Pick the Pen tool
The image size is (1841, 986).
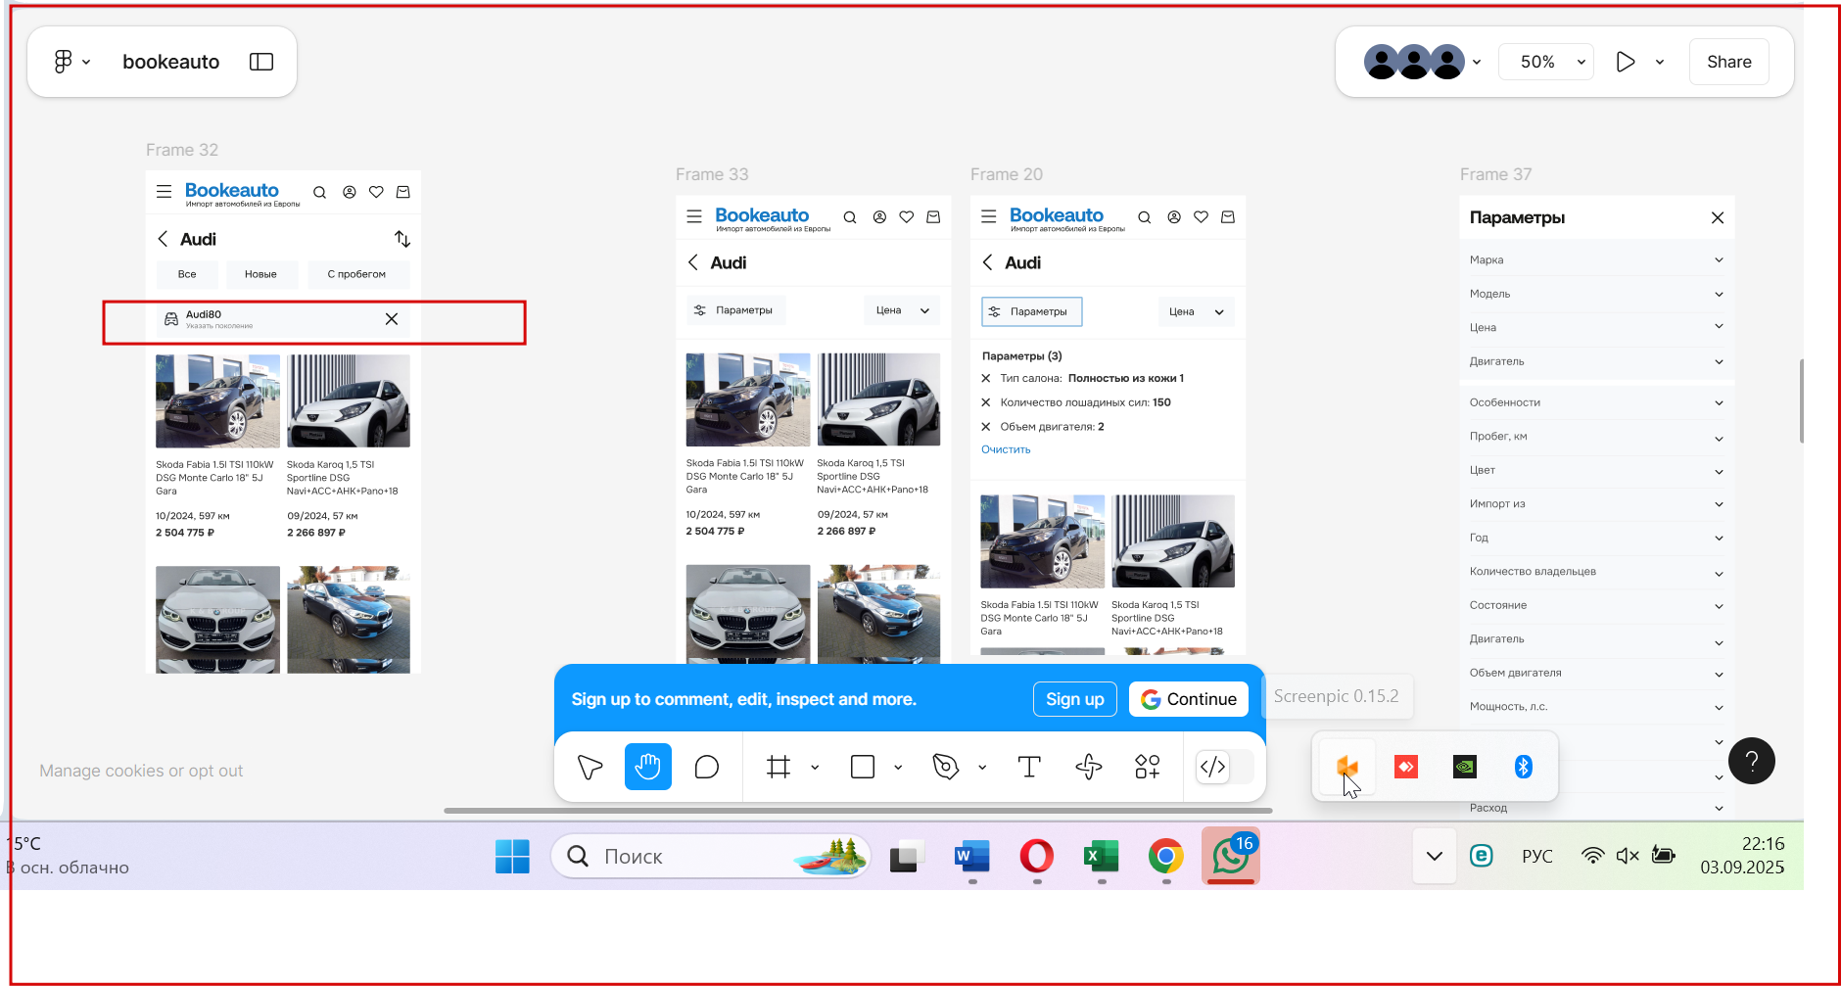[945, 767]
